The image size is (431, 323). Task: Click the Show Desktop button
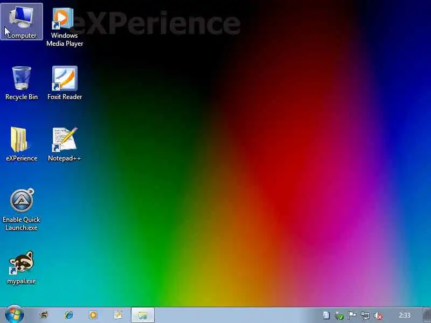pyautogui.click(x=427, y=315)
